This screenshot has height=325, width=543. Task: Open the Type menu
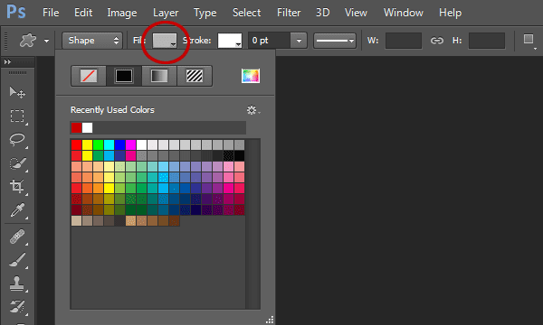click(x=205, y=13)
